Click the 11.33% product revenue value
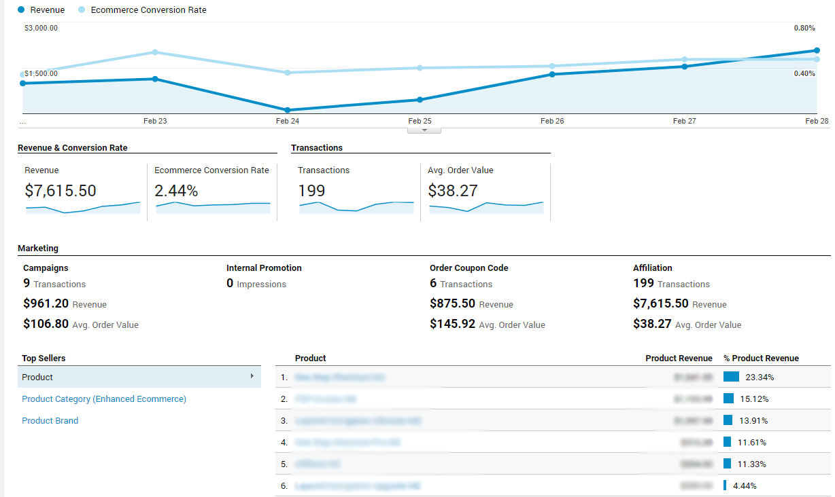835x497 pixels. tap(753, 464)
